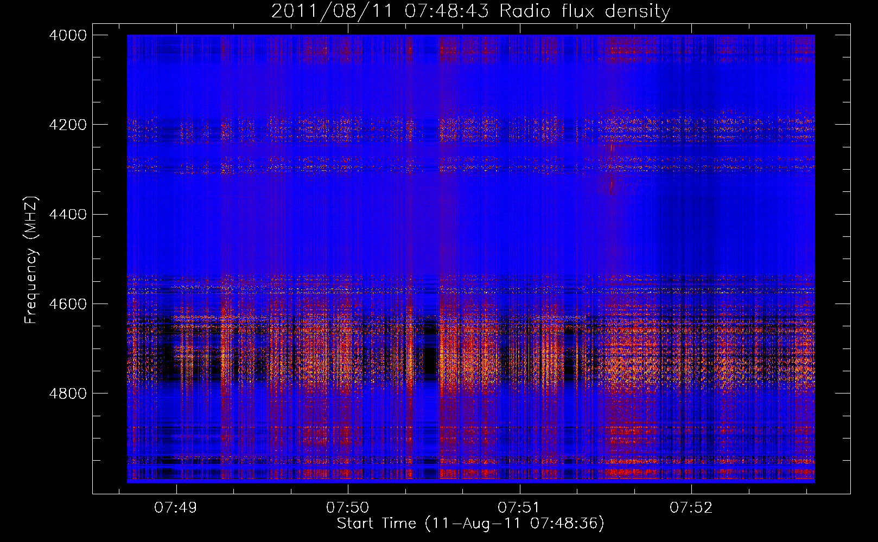Select the 4400 frequency axis label

point(68,214)
